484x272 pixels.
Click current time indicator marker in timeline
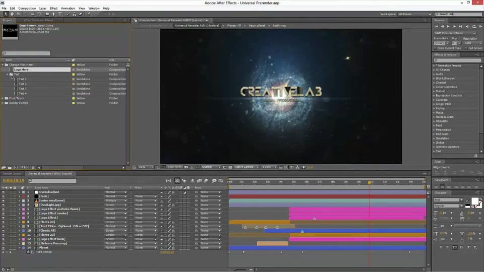[x=370, y=182]
